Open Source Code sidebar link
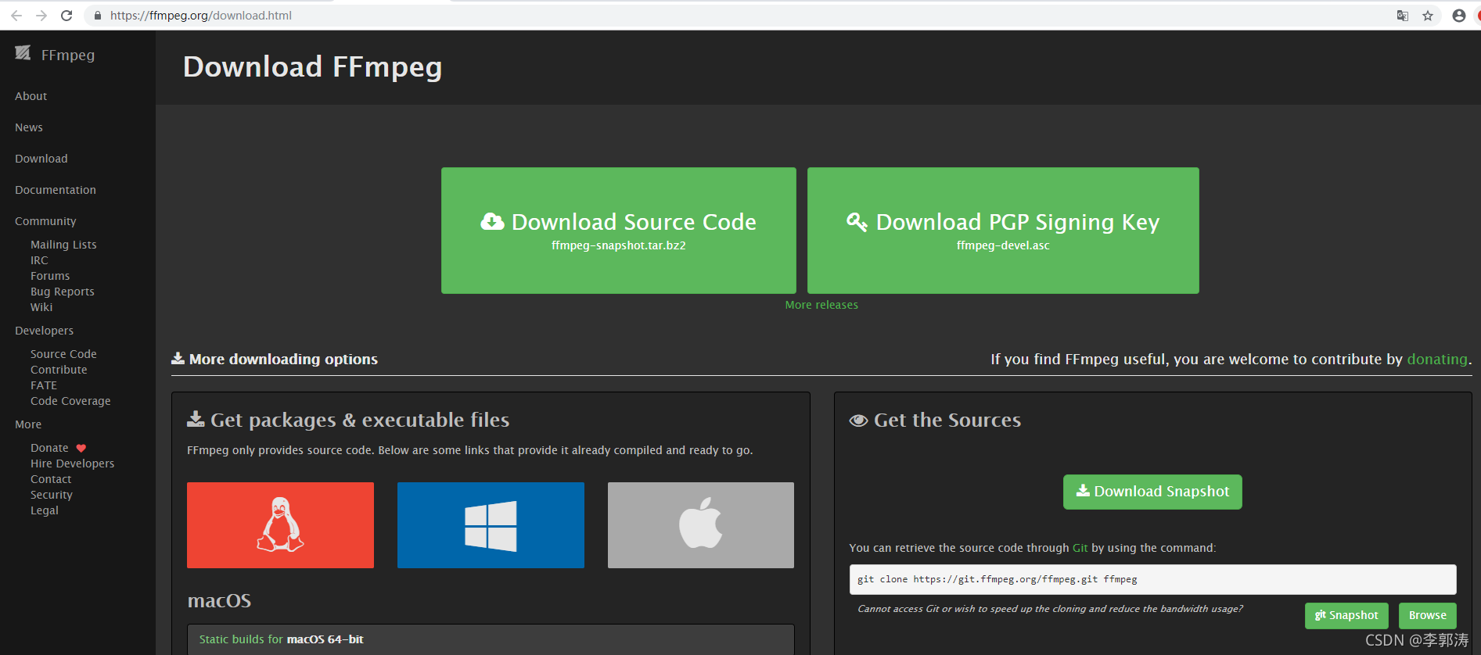1481x655 pixels. click(x=63, y=354)
